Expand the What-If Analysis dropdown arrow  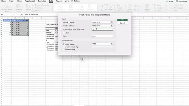(150, 6)
